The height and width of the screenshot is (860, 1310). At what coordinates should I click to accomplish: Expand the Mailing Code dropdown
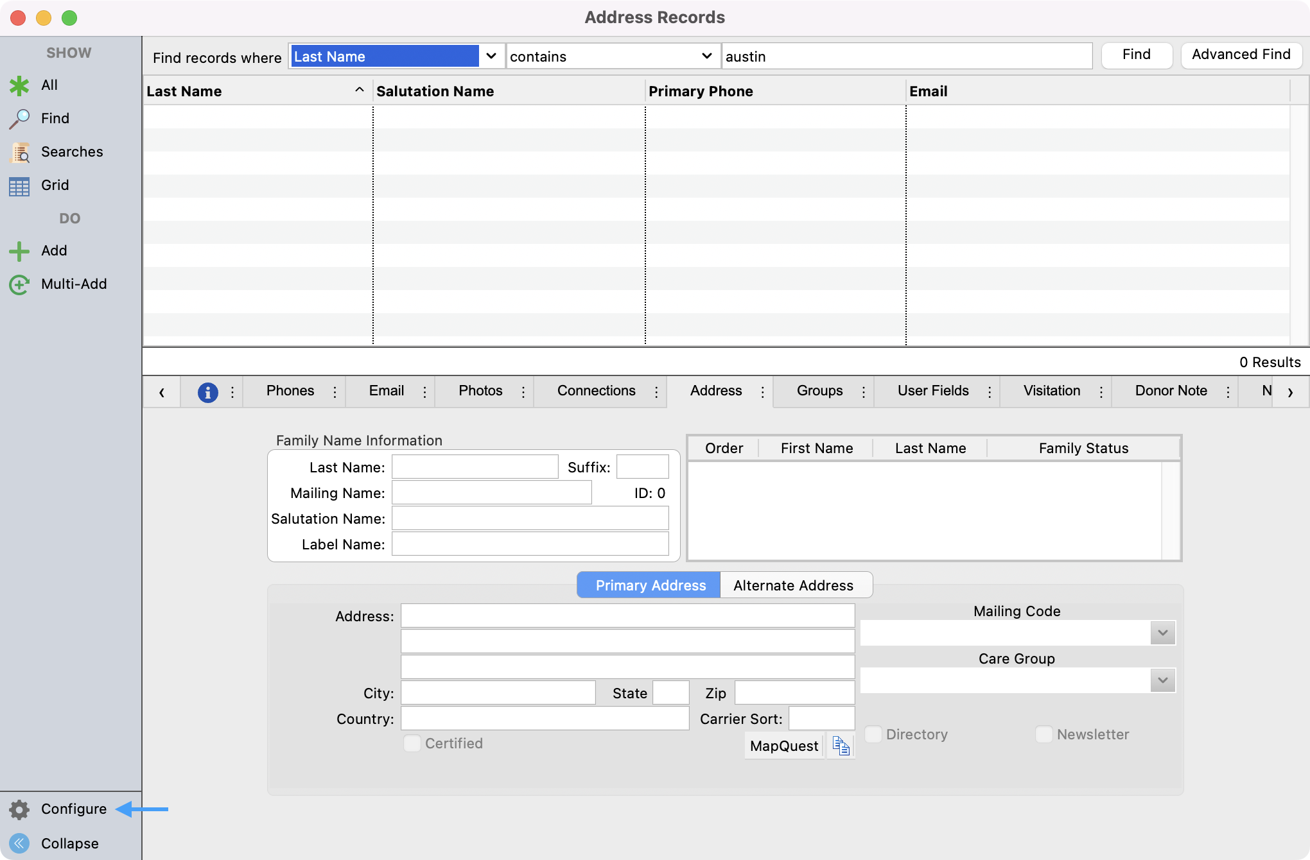[x=1162, y=633]
